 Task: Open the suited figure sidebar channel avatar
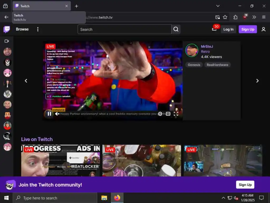tap(7, 84)
